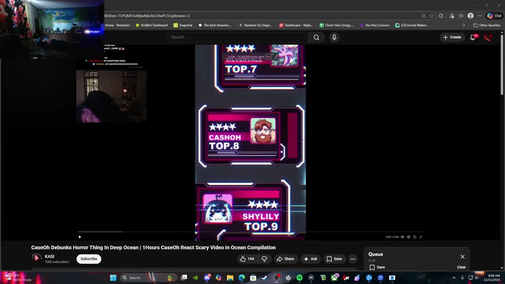The width and height of the screenshot is (505, 284).
Task: Click the loop/rotate icon in player controls
Action: (x=415, y=237)
